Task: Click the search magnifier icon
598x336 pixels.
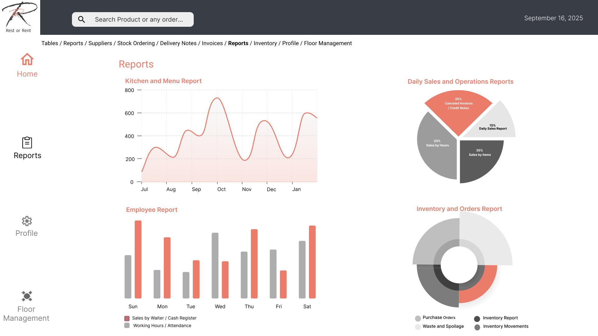Action: [82, 20]
